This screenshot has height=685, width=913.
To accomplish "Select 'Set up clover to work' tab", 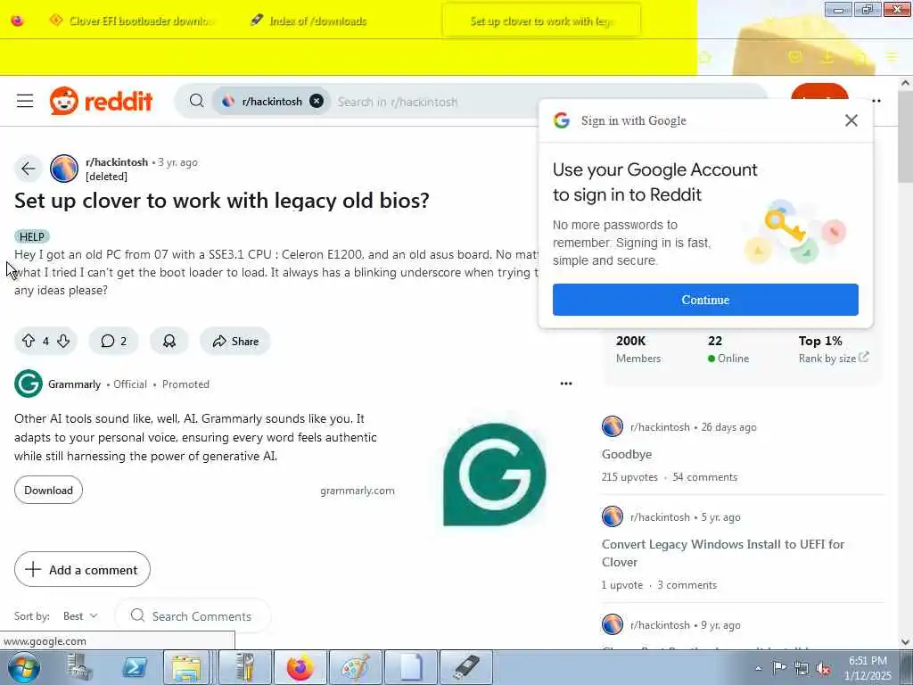I will pyautogui.click(x=541, y=21).
